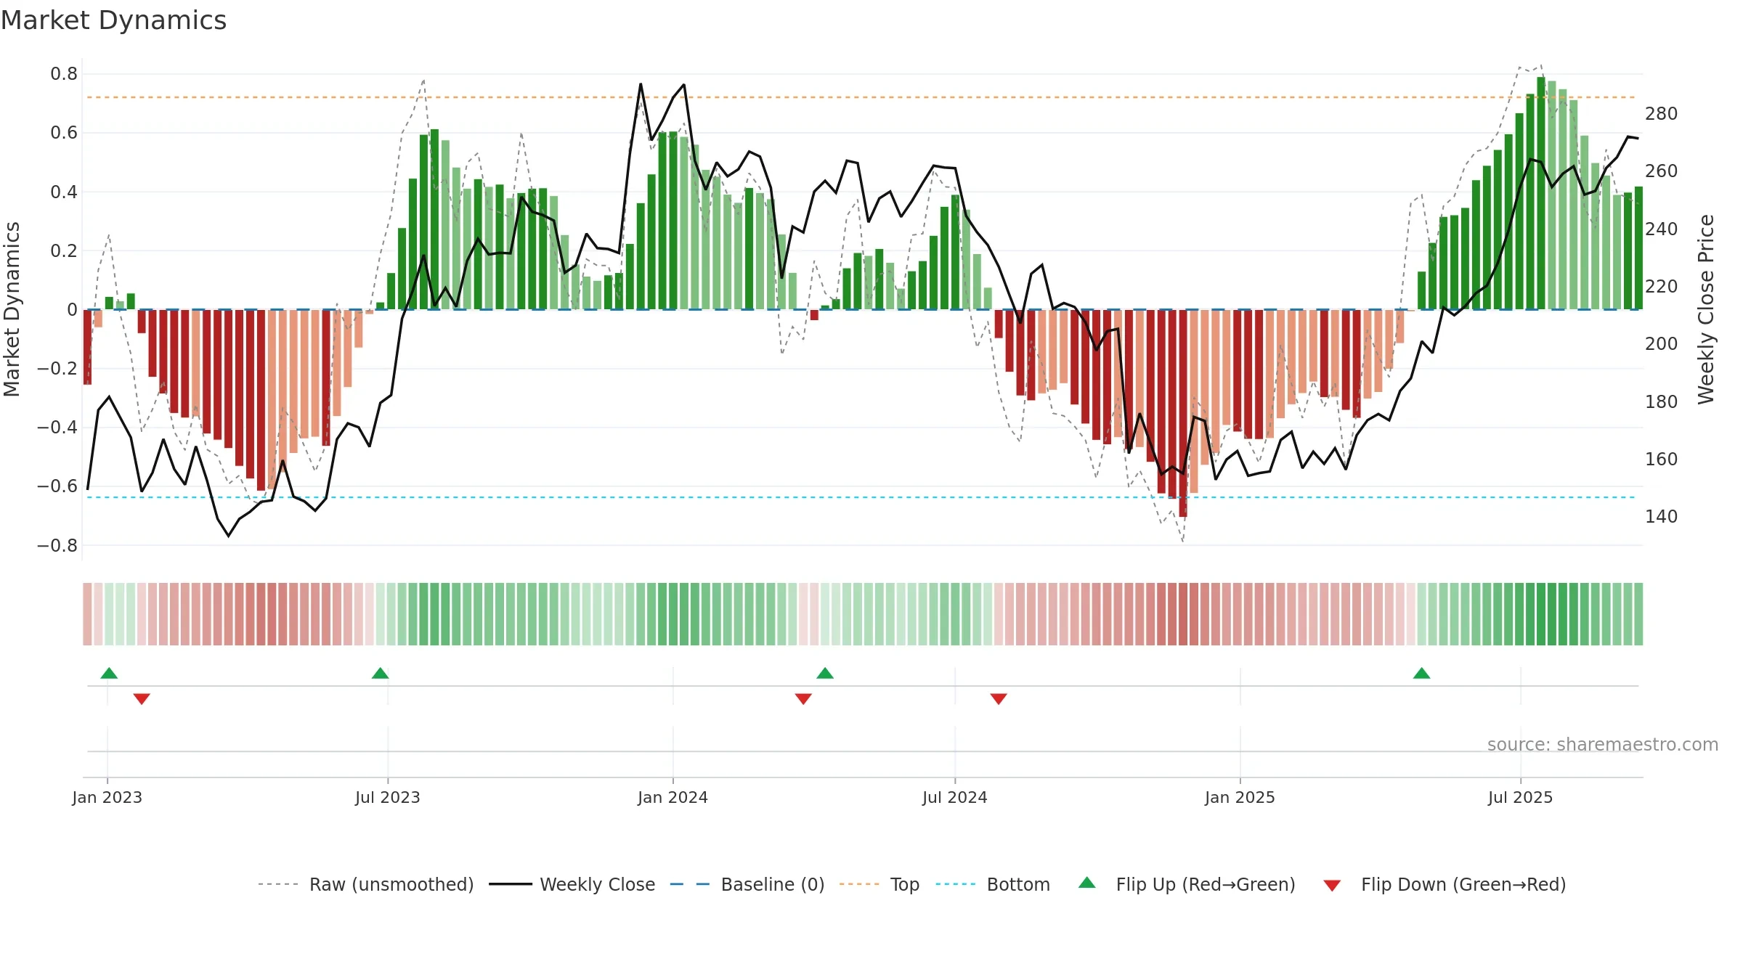Click the darkest red heat strip cell near Dec 2024
The width and height of the screenshot is (1743, 980).
(x=1183, y=614)
